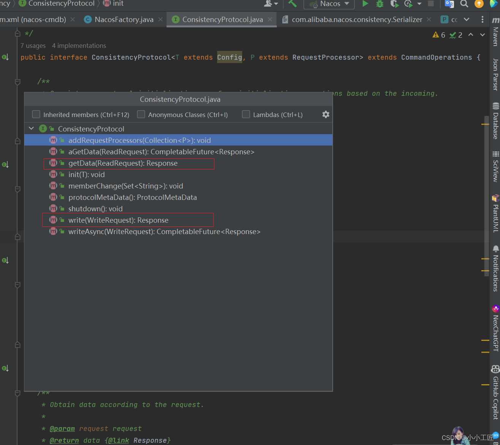Check the Lambdas checkbox

coord(246,114)
